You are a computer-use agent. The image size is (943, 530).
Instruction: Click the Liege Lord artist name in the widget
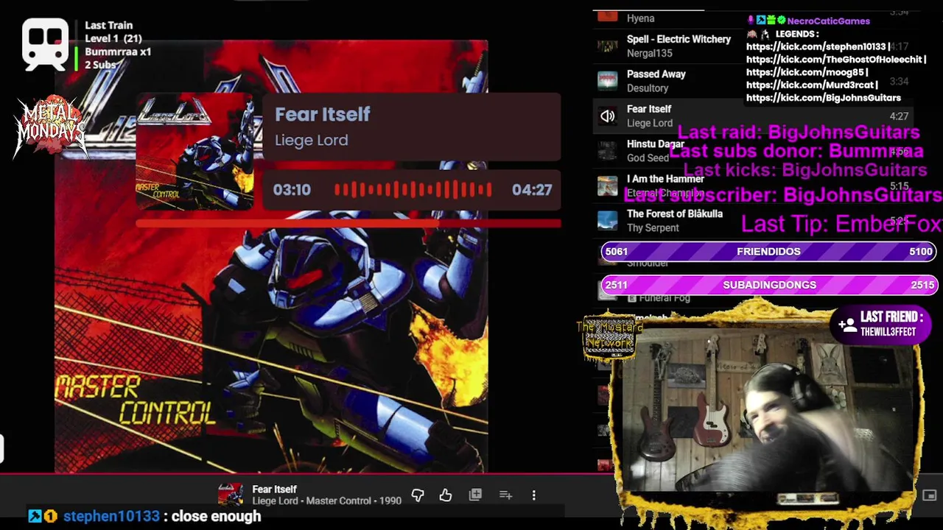[312, 140]
